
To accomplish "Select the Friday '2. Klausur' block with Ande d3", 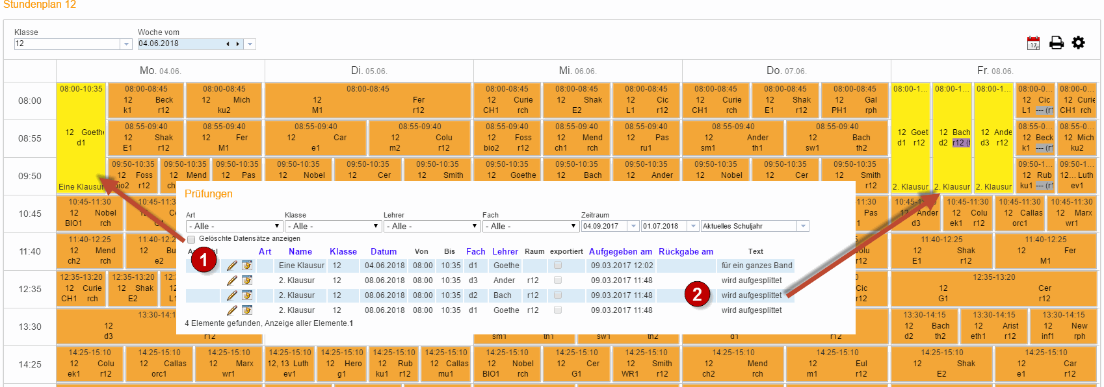I will [x=993, y=138].
